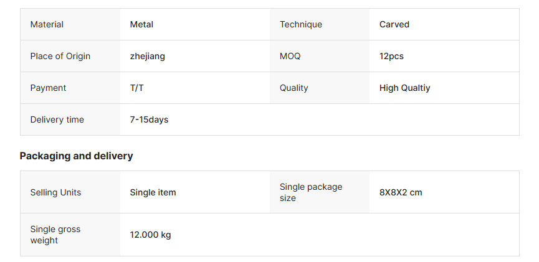Select the Metal material value

[141, 24]
